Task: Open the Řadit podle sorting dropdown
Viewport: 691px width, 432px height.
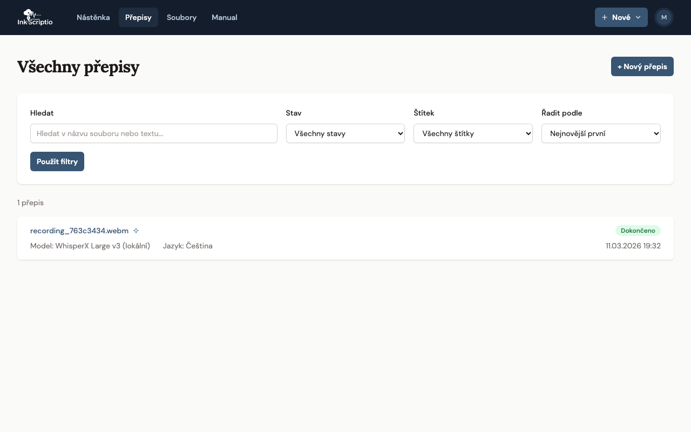Action: click(x=601, y=133)
